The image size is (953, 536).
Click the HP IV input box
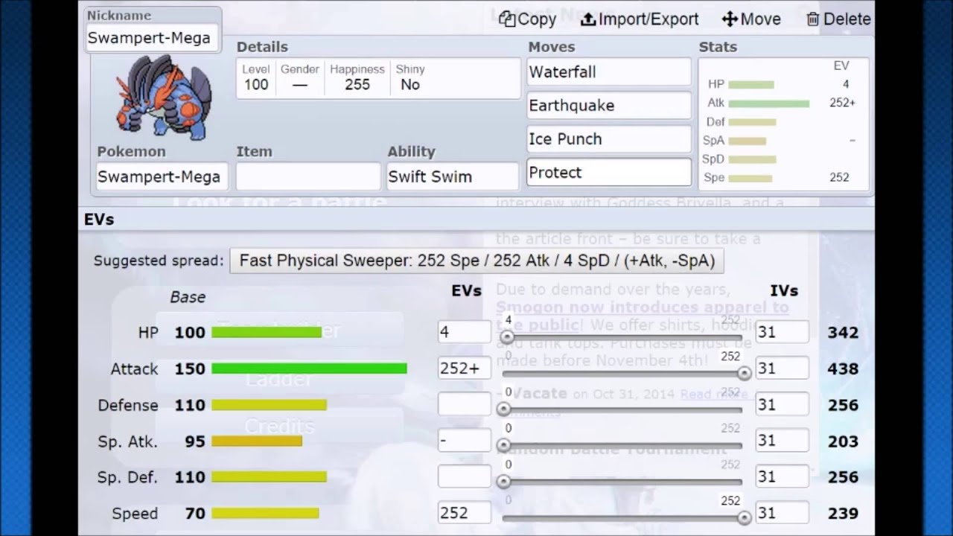point(782,332)
